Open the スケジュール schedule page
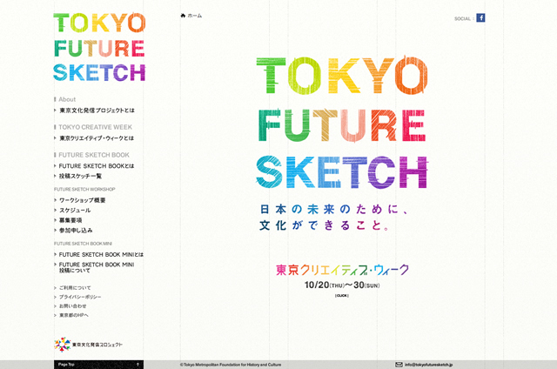 point(75,211)
